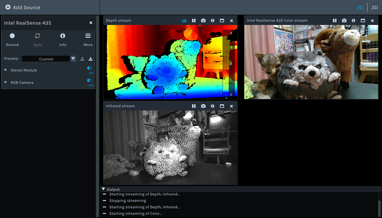Toggle histogram icon in Depth stream header
The image size is (382, 218).
pos(184,21)
